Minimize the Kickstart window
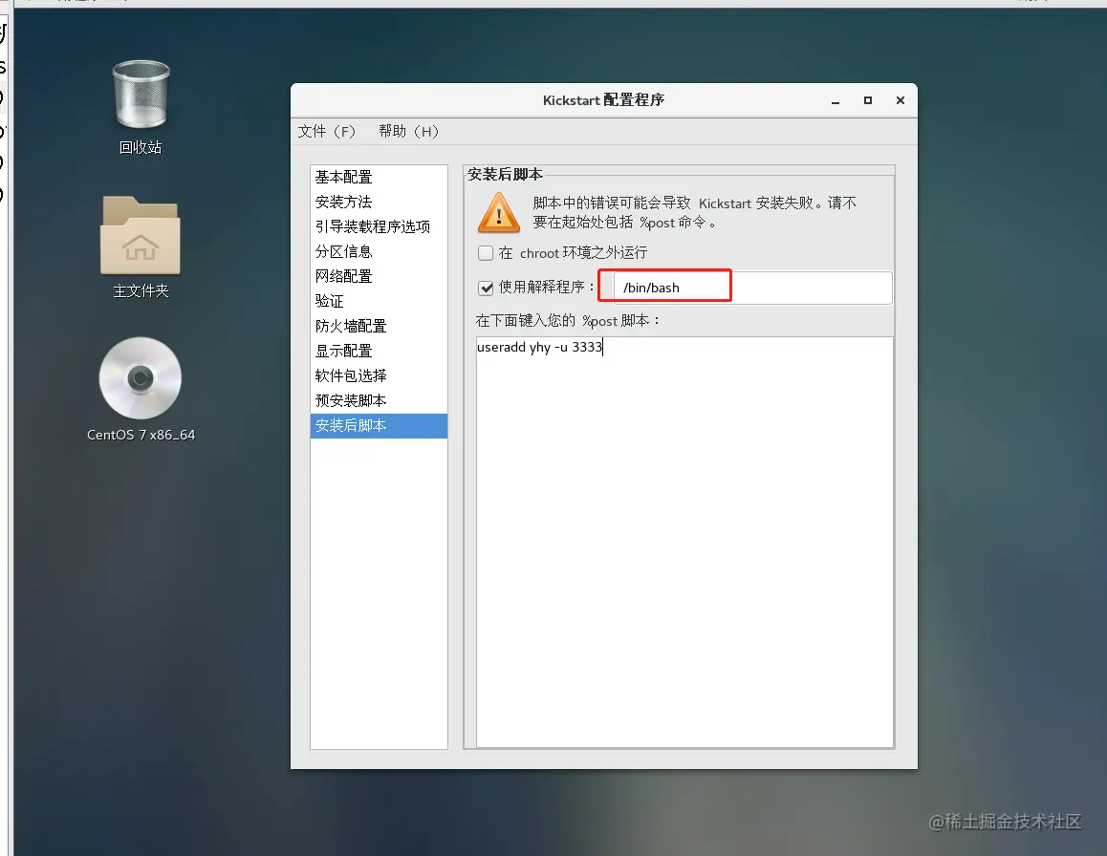This screenshot has height=856, width=1107. [x=836, y=101]
